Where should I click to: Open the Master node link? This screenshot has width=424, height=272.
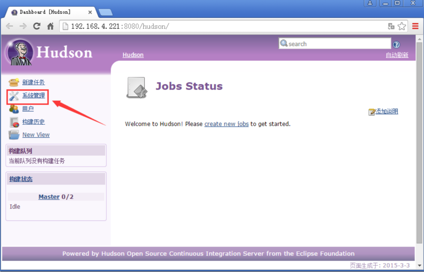tap(49, 197)
